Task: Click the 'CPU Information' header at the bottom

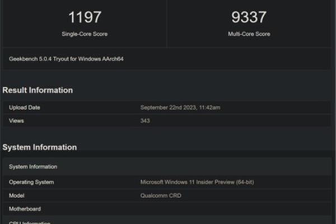Action: [30, 222]
